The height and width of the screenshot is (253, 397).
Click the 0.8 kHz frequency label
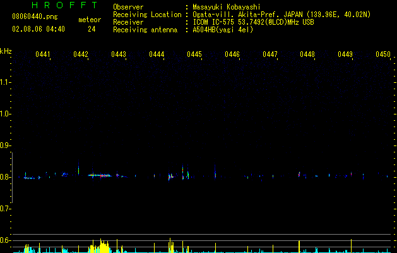pos(6,177)
